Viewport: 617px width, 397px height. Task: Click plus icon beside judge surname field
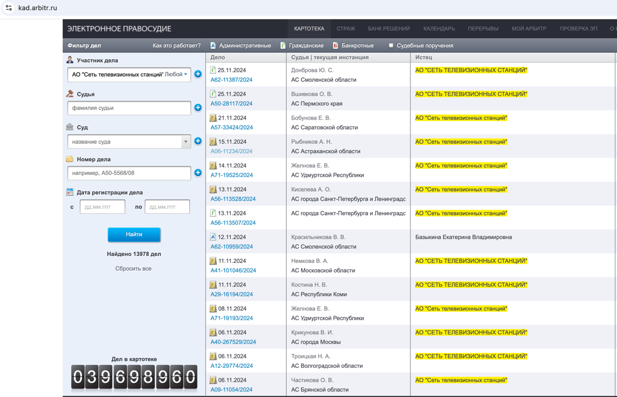[x=198, y=108]
